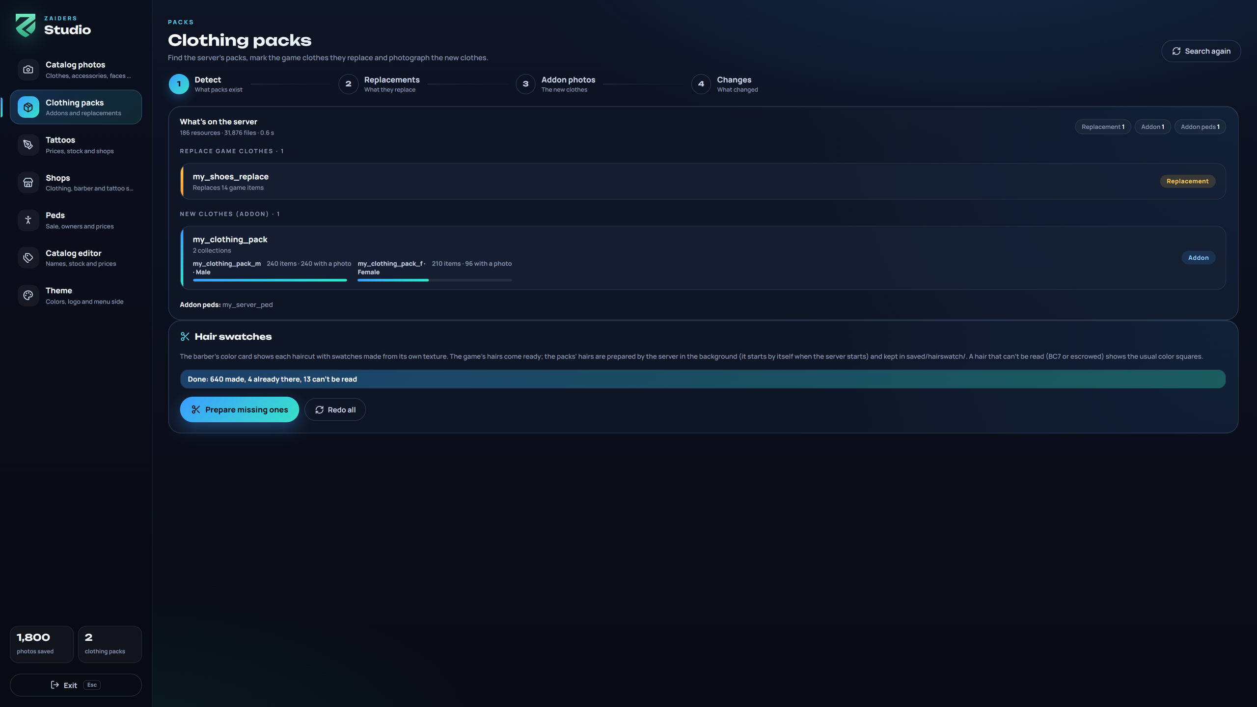Viewport: 1257px width, 707px height.
Task: Open Tattoos via pen icon
Action: (x=28, y=145)
